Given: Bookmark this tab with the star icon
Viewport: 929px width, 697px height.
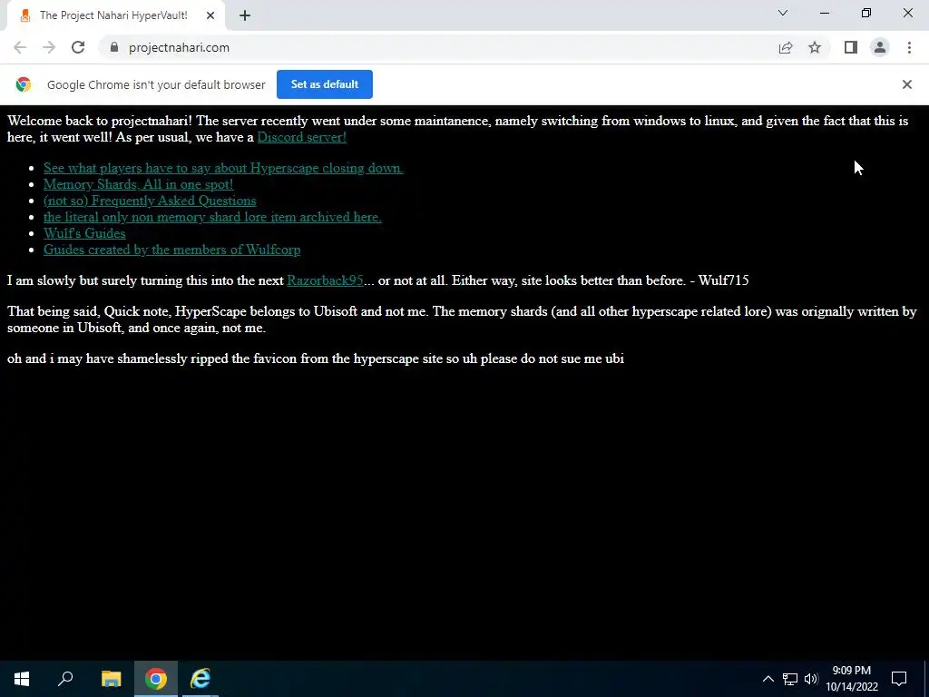Looking at the screenshot, I should pos(815,47).
